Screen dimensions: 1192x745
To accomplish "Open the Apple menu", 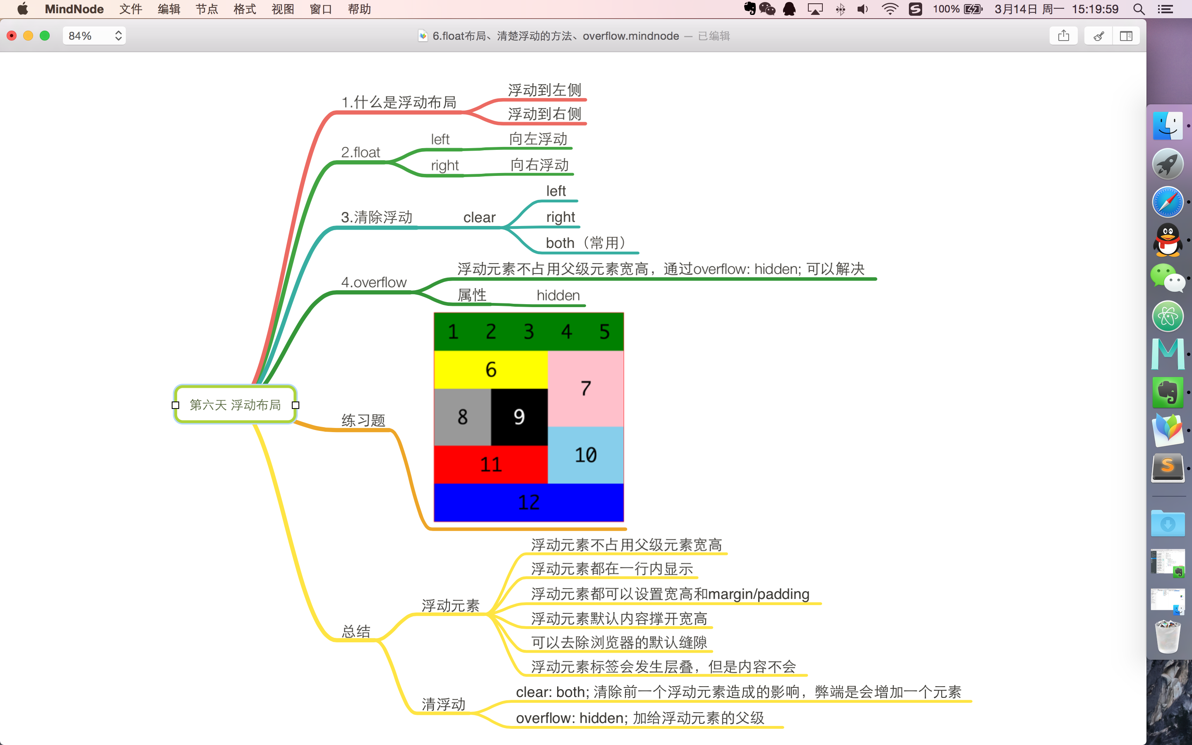I will (22, 9).
